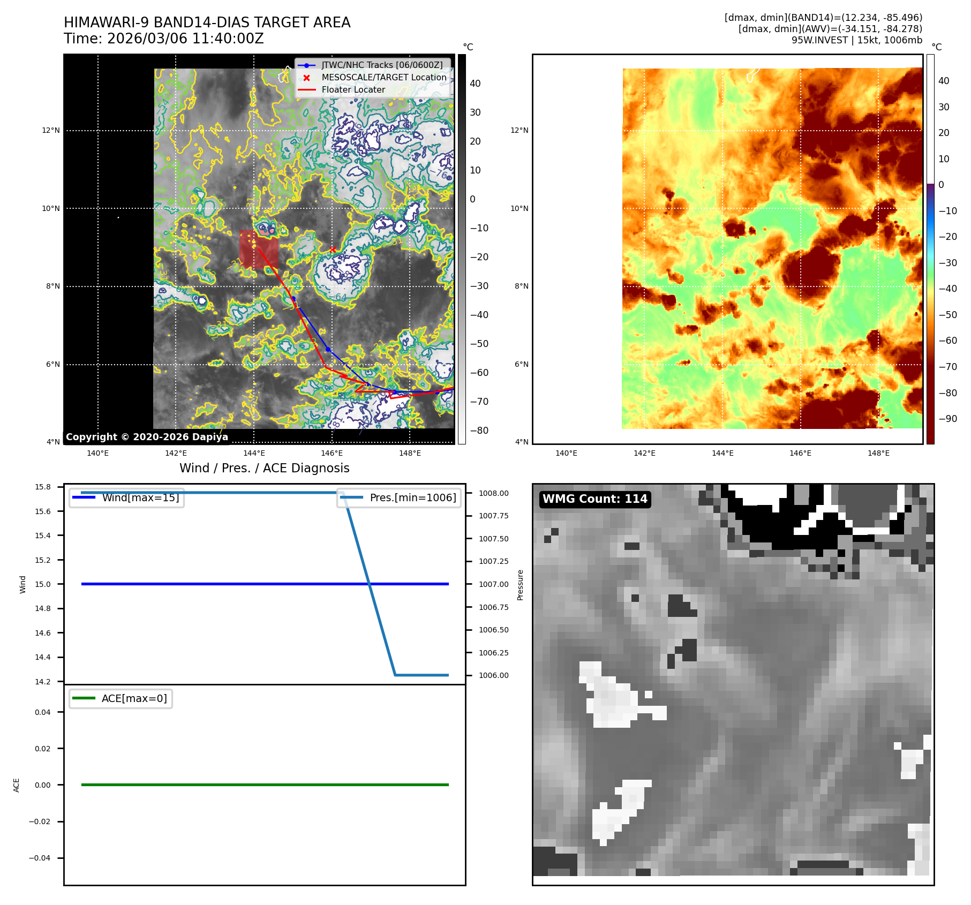The height and width of the screenshot is (905, 971).
Task: Click the Wind[max=15] legend label
Action: pyautogui.click(x=140, y=497)
